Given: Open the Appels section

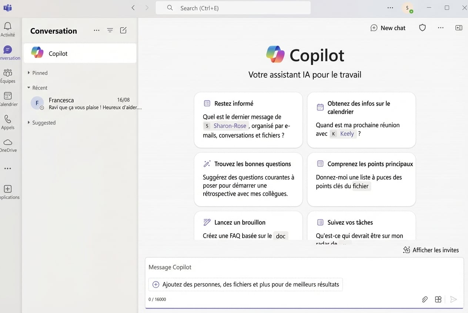Looking at the screenshot, I should pyautogui.click(x=8, y=120).
